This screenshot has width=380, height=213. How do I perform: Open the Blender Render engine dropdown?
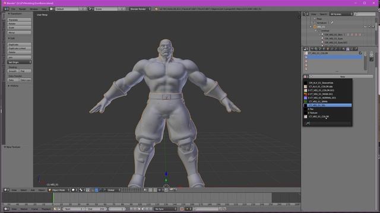click(140, 9)
